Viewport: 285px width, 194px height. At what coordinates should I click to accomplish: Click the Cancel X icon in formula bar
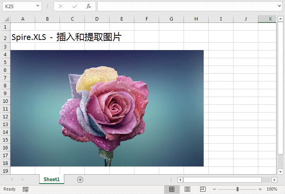click(x=61, y=6)
